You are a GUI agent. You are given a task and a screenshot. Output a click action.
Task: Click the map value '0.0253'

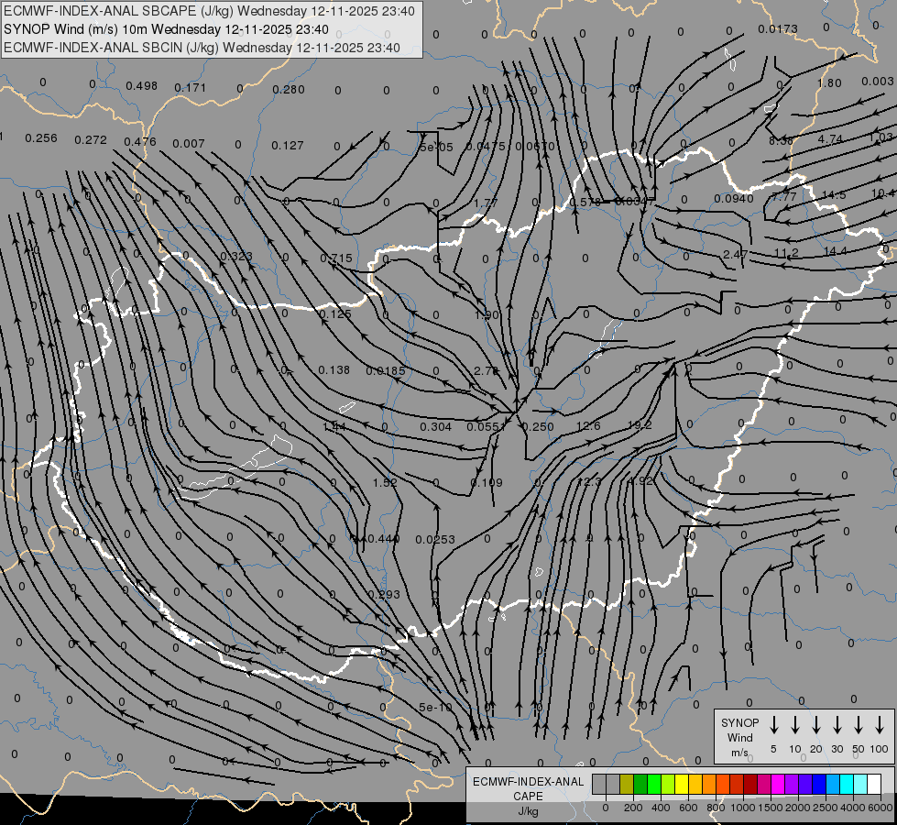(435, 539)
